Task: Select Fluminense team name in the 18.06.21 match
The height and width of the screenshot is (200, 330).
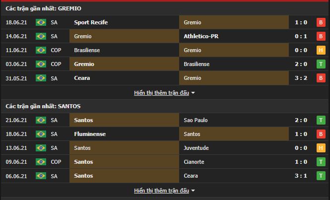Action: tap(90, 134)
